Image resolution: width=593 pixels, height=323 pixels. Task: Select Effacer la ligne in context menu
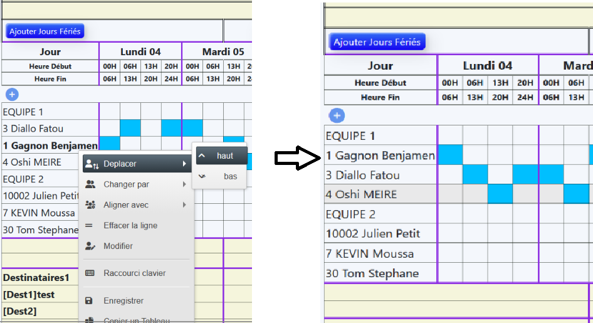click(137, 225)
